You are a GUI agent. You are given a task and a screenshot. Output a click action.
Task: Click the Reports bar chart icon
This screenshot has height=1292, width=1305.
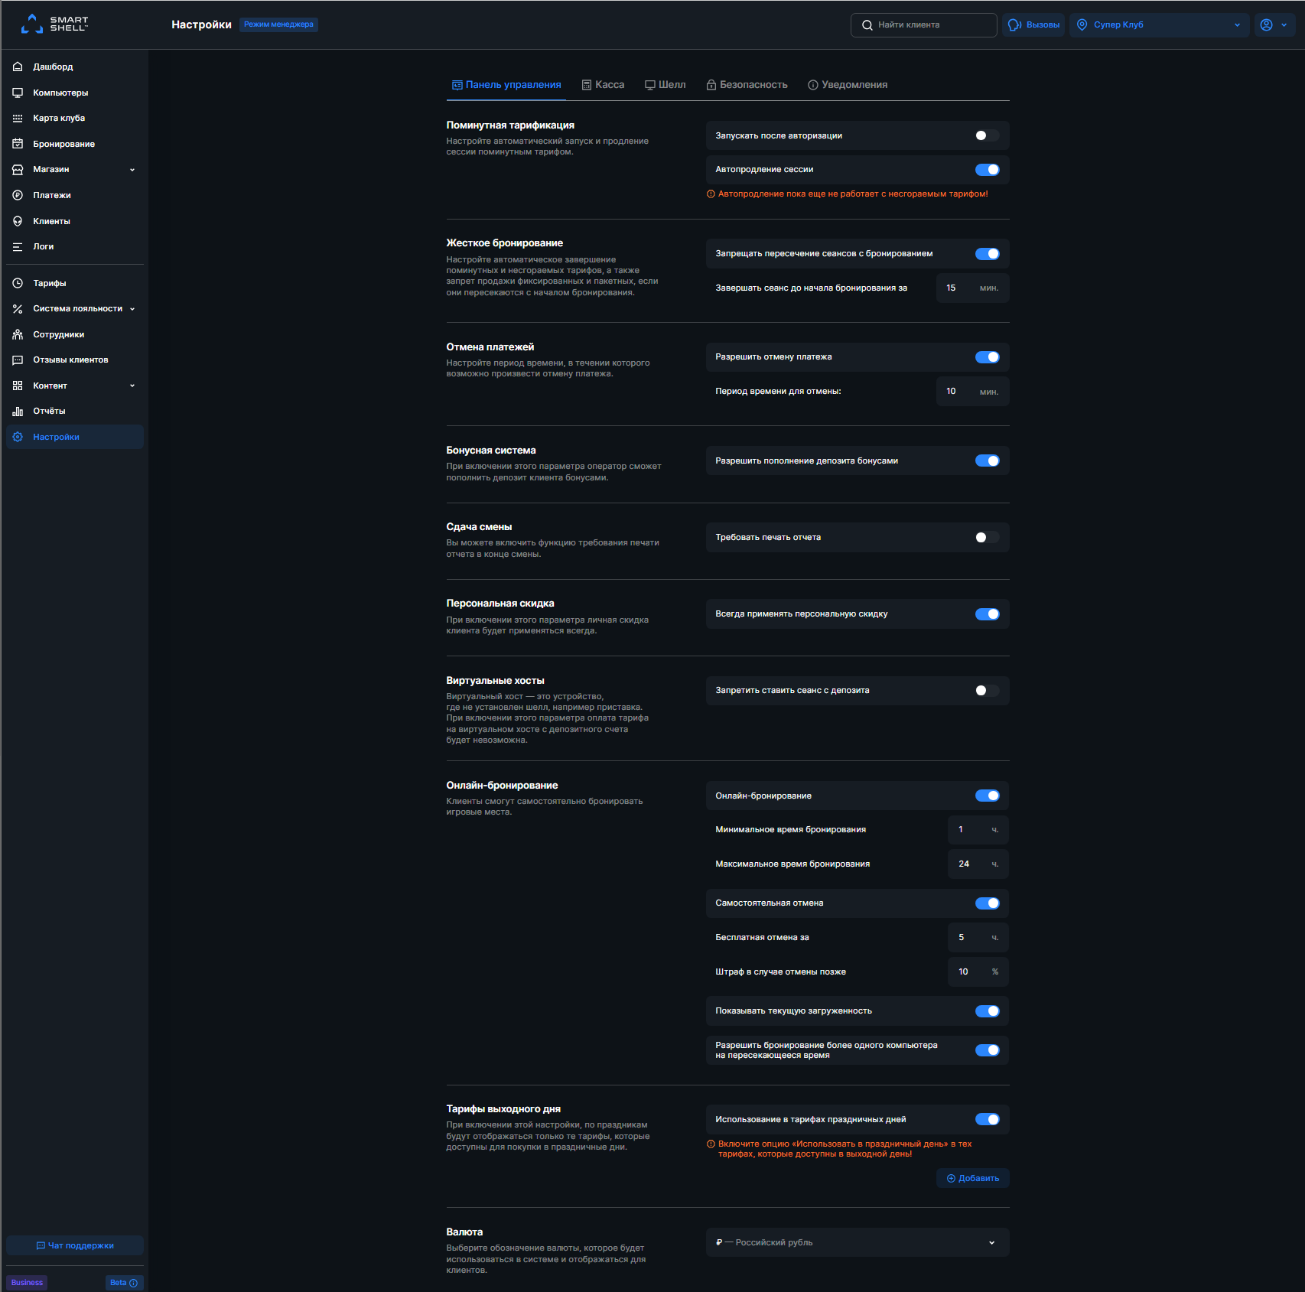pos(18,411)
